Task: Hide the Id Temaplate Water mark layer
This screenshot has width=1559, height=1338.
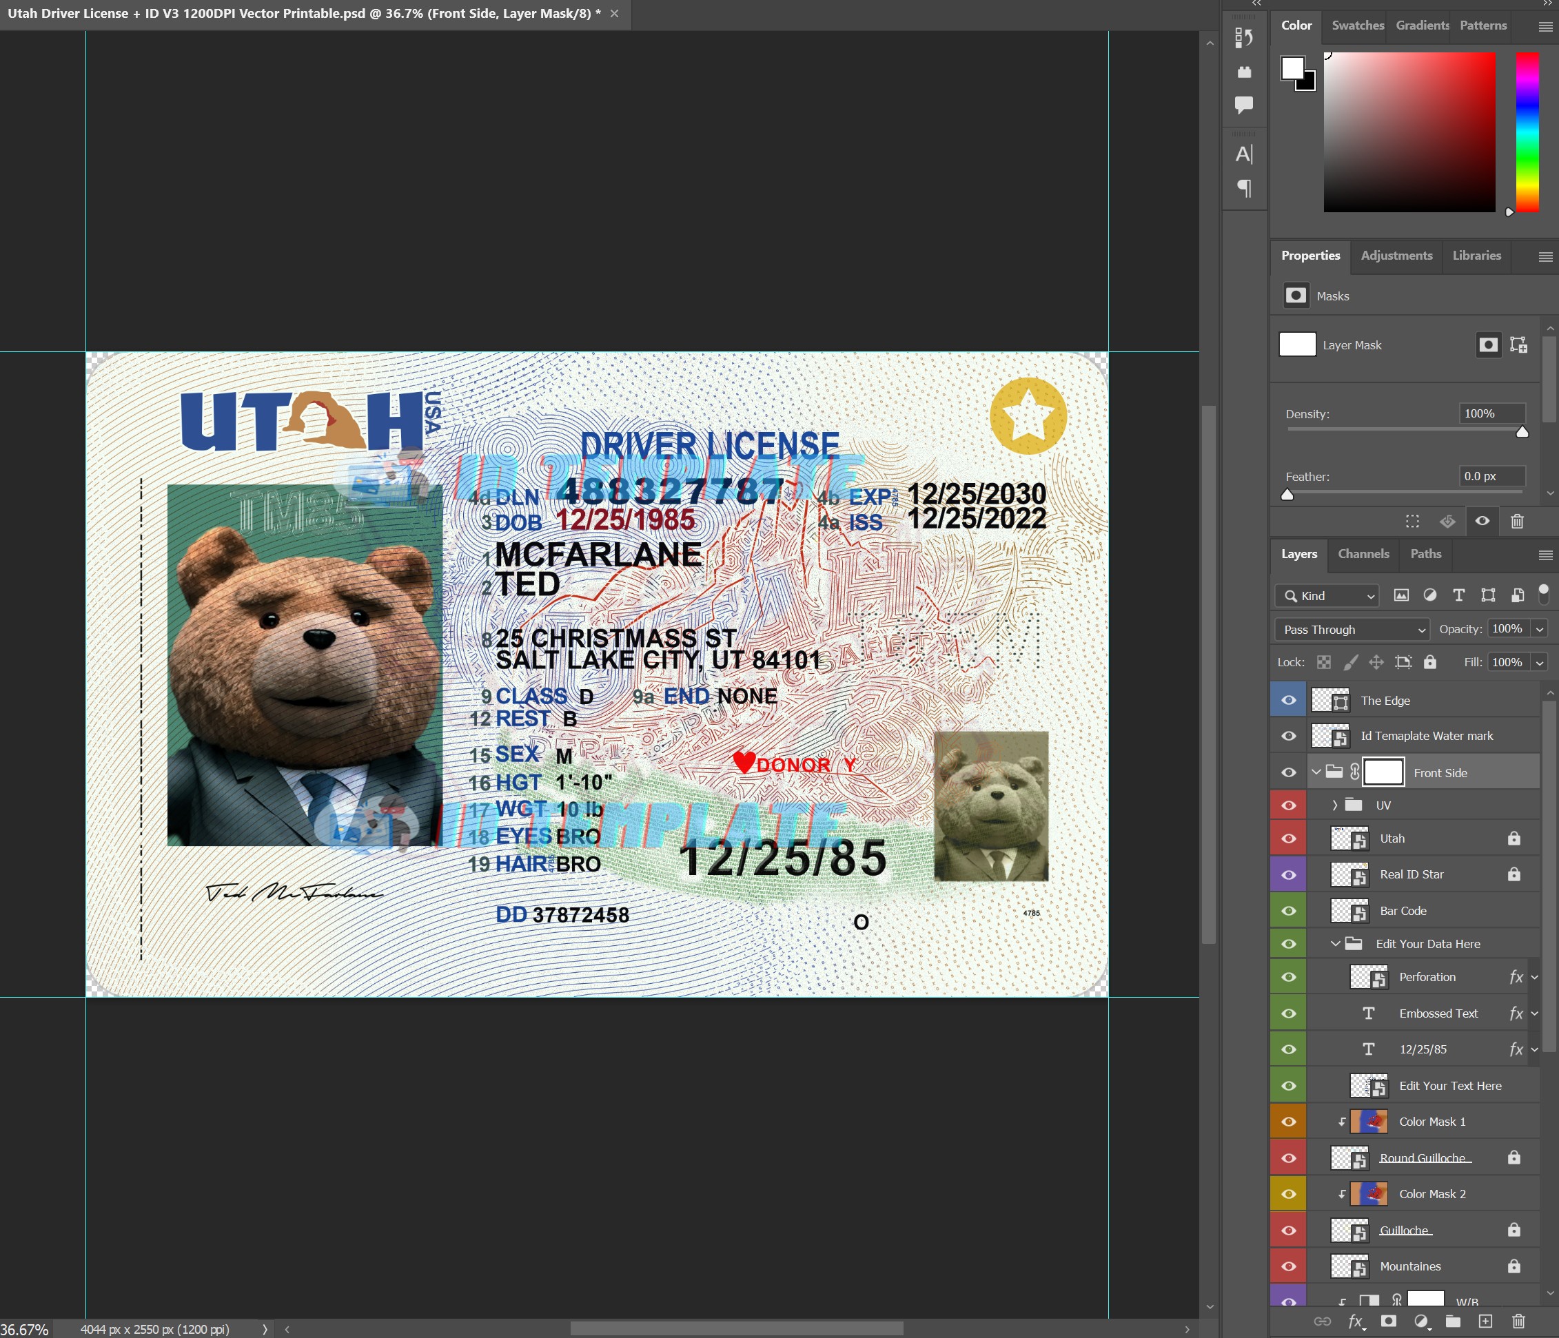Action: (x=1289, y=737)
